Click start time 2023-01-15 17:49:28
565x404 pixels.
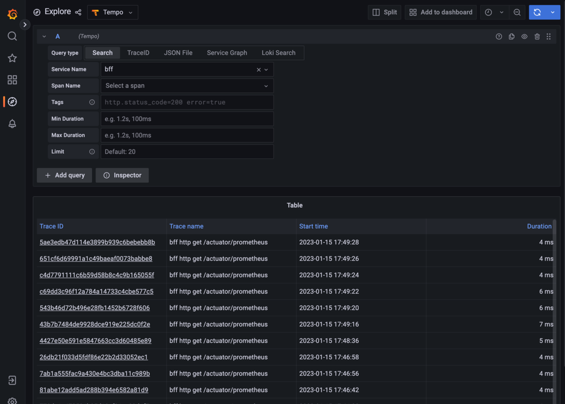point(329,242)
